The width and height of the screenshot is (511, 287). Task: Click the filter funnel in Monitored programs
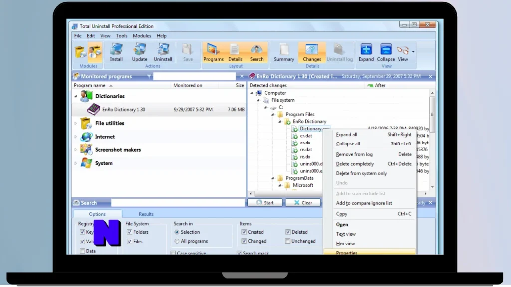(149, 76)
